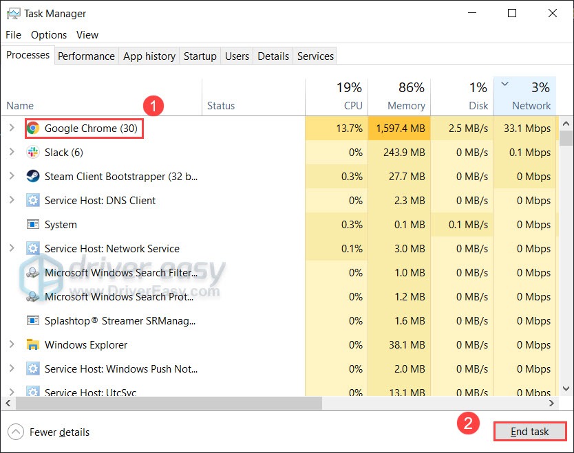This screenshot has height=453, width=574.
Task: Expand the Slack process group
Action: [x=12, y=152]
